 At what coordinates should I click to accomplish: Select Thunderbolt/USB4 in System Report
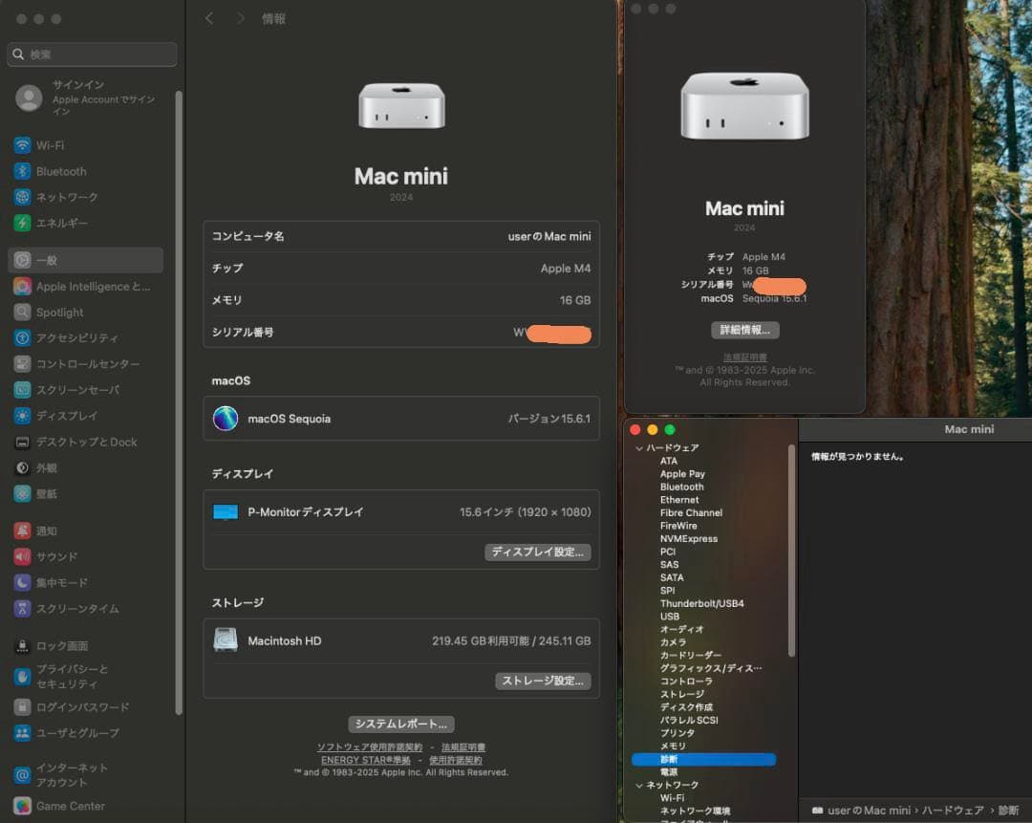pos(702,603)
